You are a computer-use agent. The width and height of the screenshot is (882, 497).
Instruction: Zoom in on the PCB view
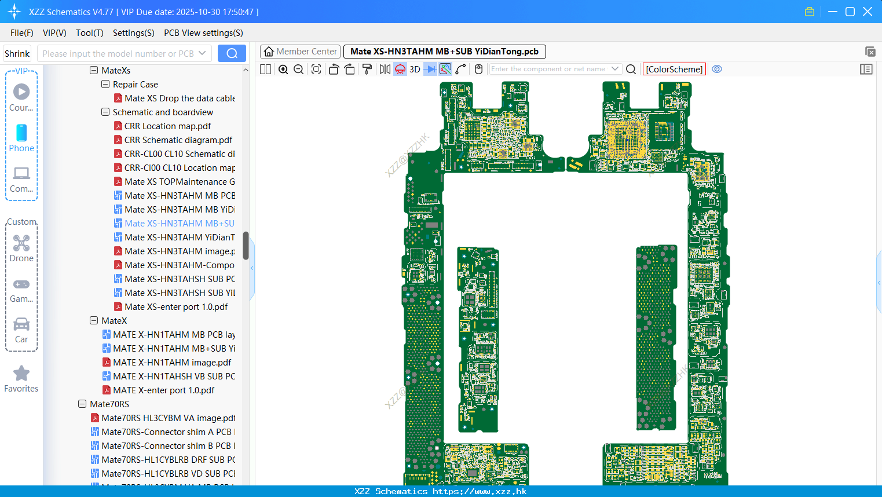click(283, 69)
